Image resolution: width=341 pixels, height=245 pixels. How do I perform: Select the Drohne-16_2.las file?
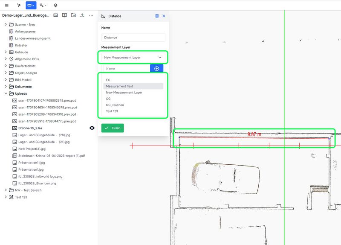tap(30, 128)
